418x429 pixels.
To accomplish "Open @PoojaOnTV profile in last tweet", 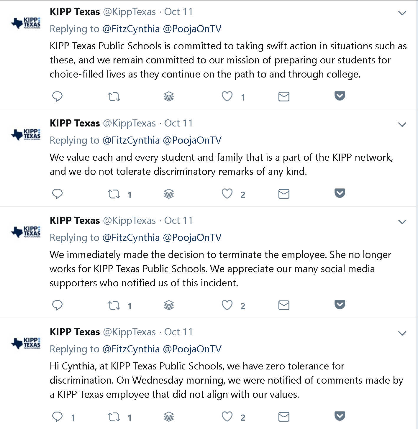I will click(x=192, y=349).
